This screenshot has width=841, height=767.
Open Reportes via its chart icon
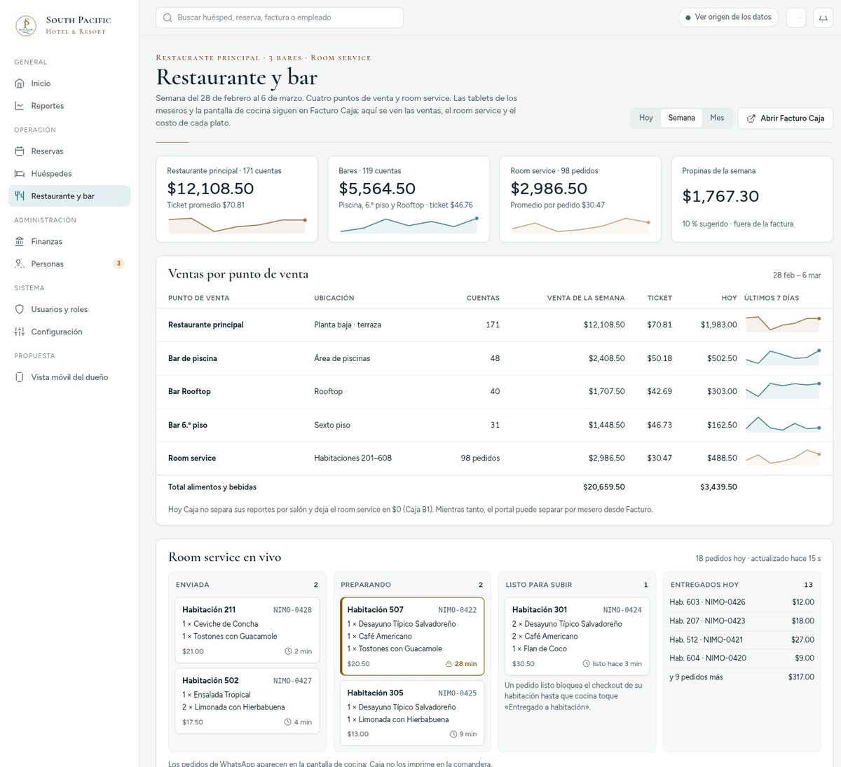coord(20,106)
